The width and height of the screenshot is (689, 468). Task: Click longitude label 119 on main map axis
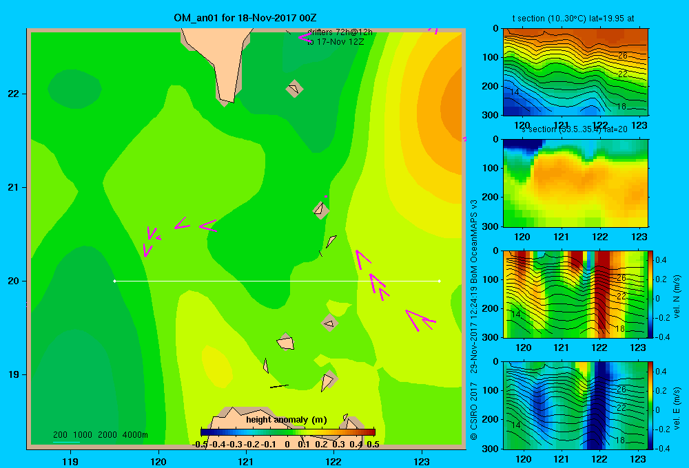click(70, 461)
